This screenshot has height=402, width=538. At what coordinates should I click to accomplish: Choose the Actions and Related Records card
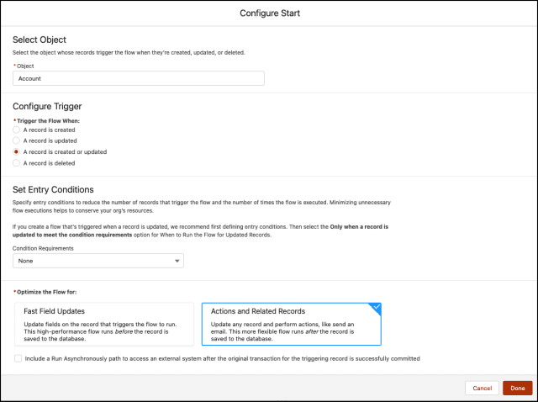click(291, 324)
